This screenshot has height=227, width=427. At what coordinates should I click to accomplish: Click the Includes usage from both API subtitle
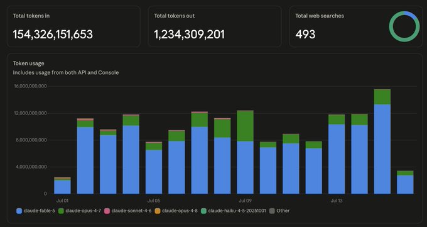(66, 72)
